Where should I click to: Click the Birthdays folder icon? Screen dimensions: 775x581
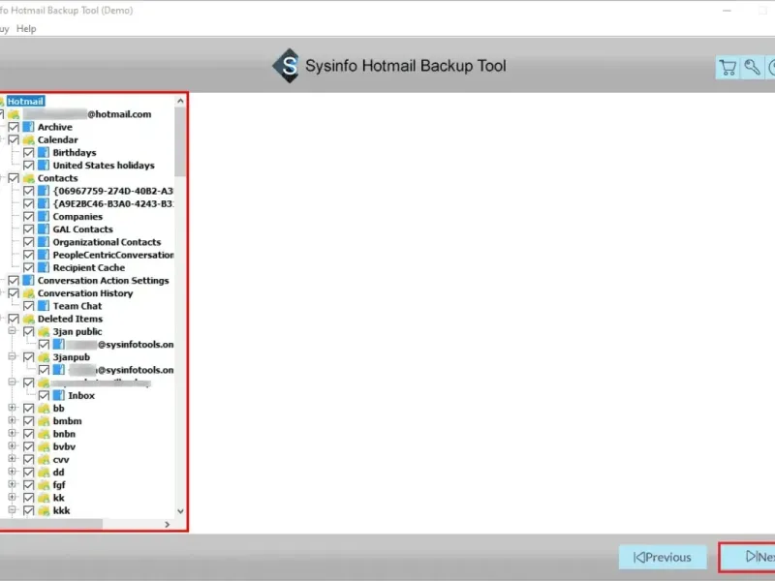pos(44,153)
